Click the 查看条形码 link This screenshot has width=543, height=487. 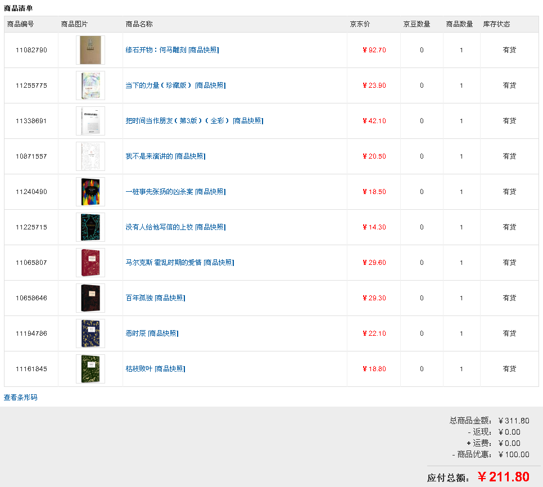(20, 397)
